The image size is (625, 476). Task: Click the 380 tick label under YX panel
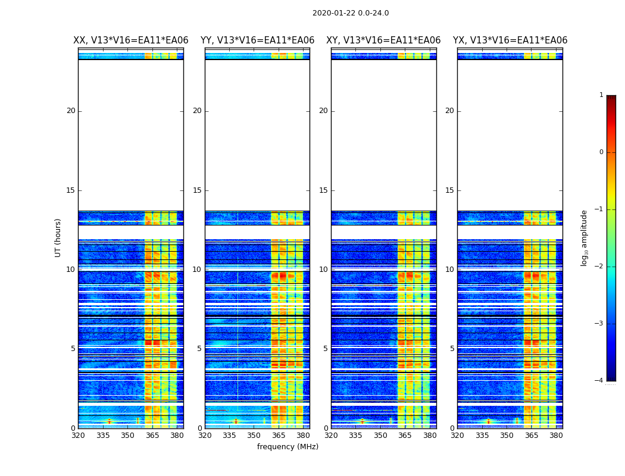pyautogui.click(x=555, y=436)
